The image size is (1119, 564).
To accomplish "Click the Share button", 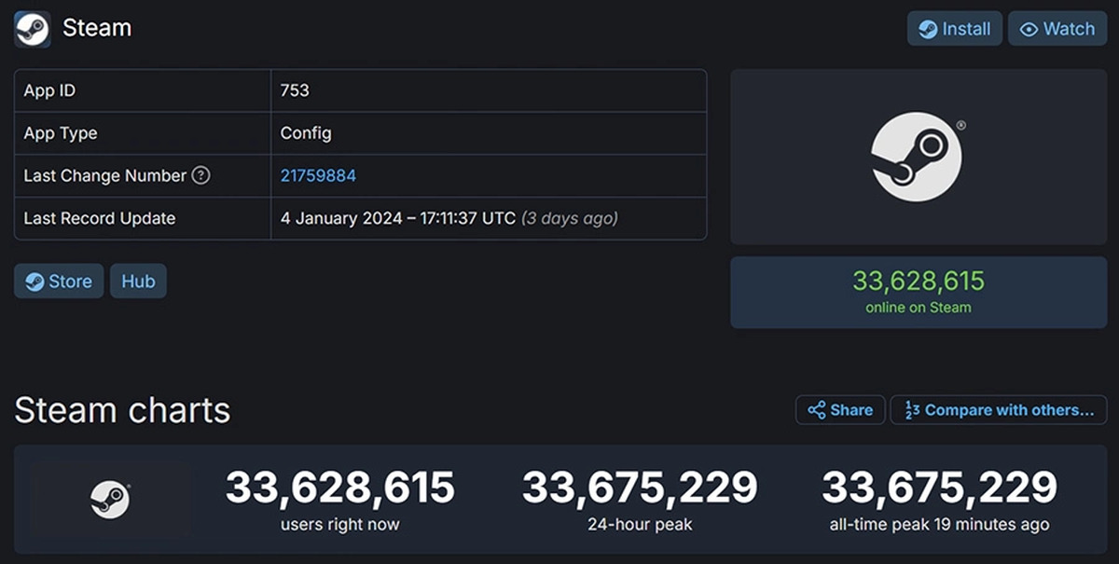I will click(840, 410).
